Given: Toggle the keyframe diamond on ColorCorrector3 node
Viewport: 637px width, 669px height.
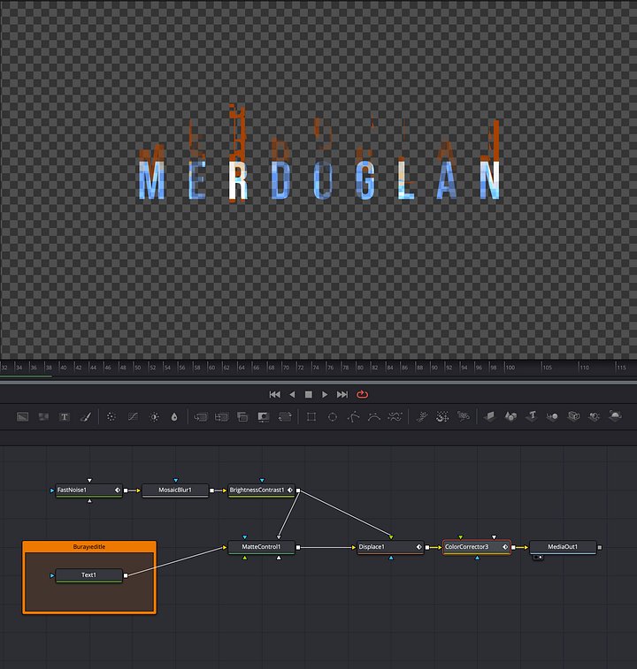Looking at the screenshot, I should [x=505, y=547].
